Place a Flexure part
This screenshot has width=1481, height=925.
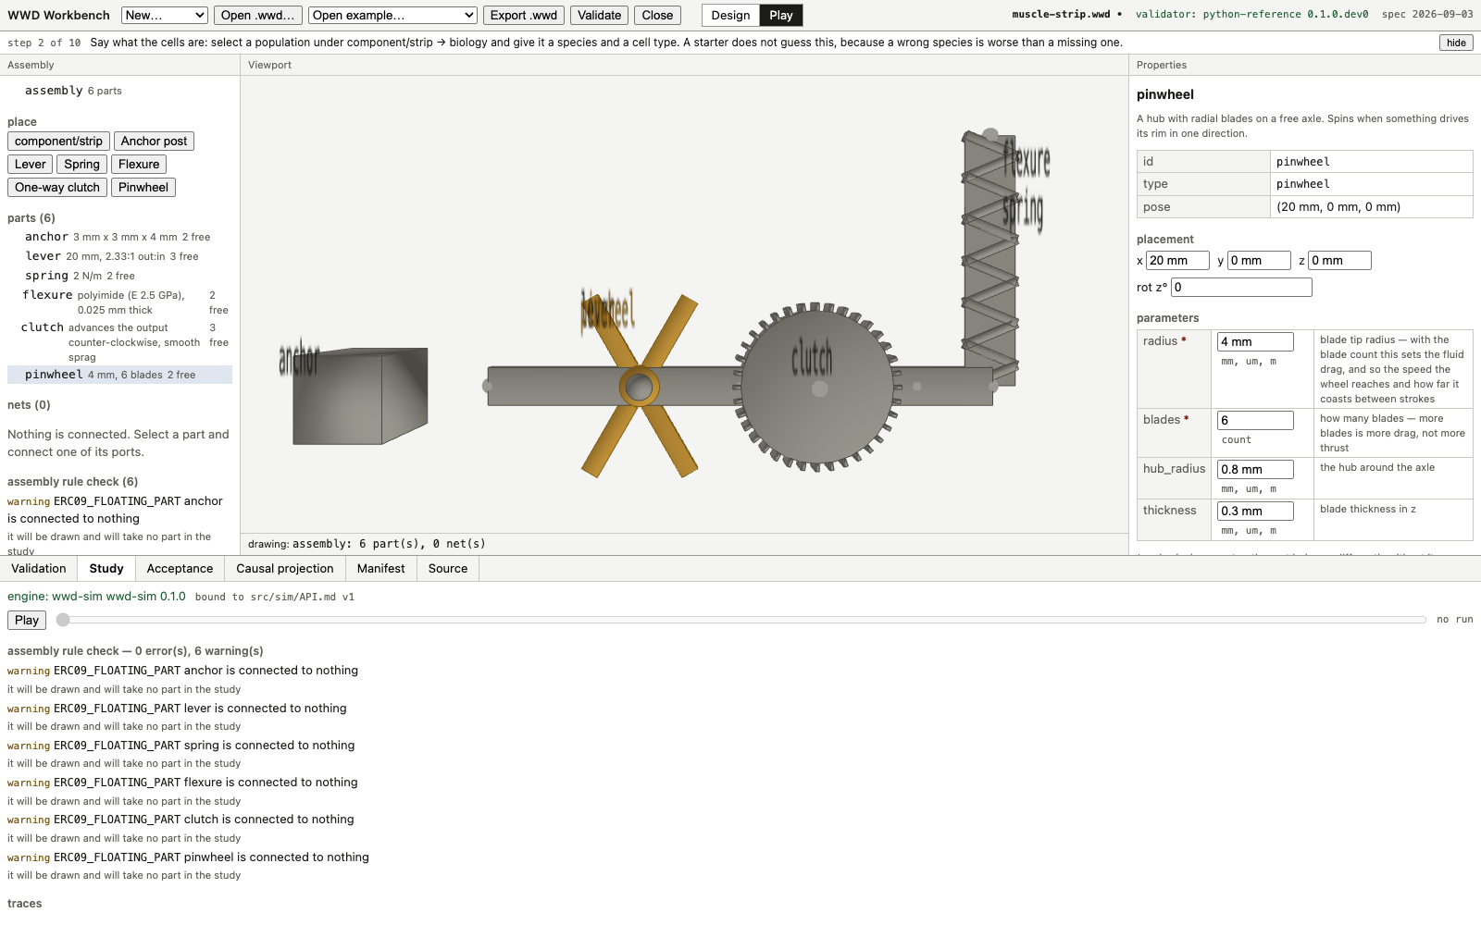tap(139, 164)
